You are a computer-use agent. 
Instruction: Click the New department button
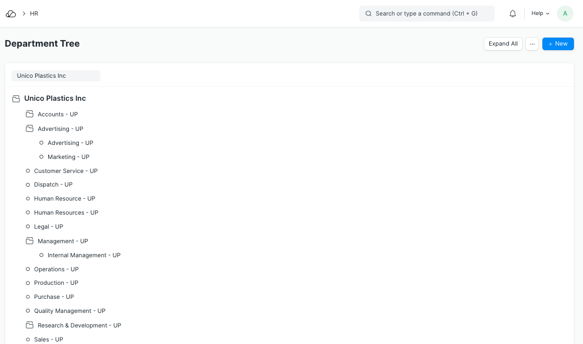pyautogui.click(x=557, y=44)
